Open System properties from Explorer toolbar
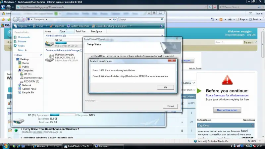This screenshot has height=149, width=265. point(78,26)
